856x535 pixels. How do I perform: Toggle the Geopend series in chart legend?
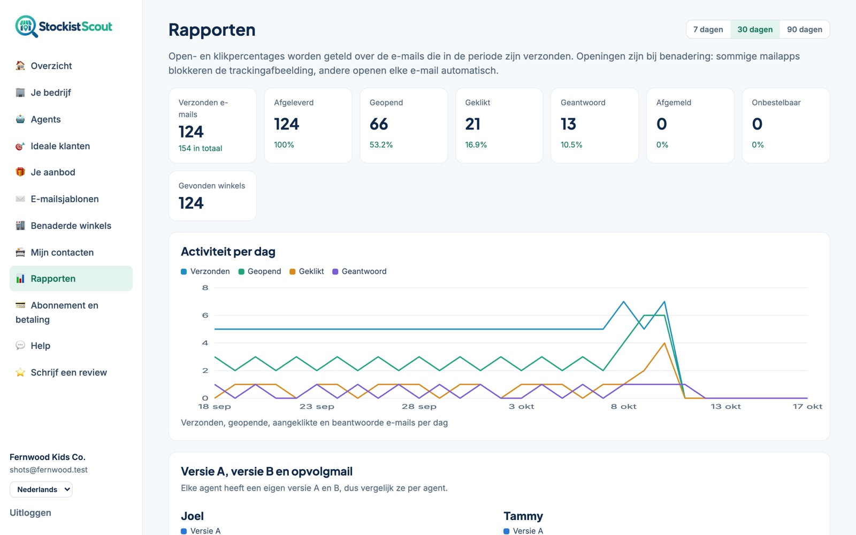tap(259, 271)
